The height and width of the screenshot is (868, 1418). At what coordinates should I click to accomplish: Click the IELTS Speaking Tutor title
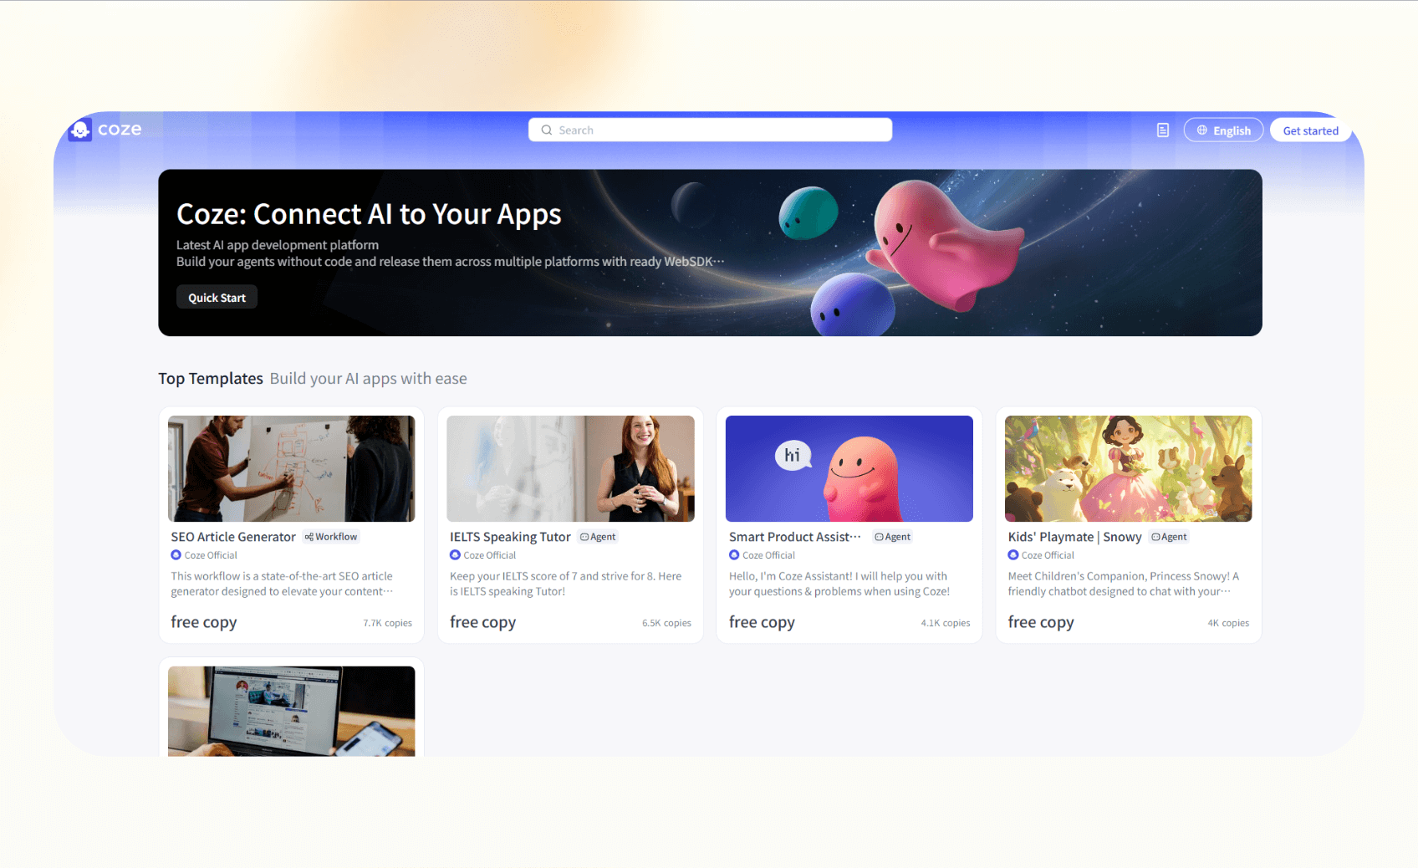click(x=510, y=537)
